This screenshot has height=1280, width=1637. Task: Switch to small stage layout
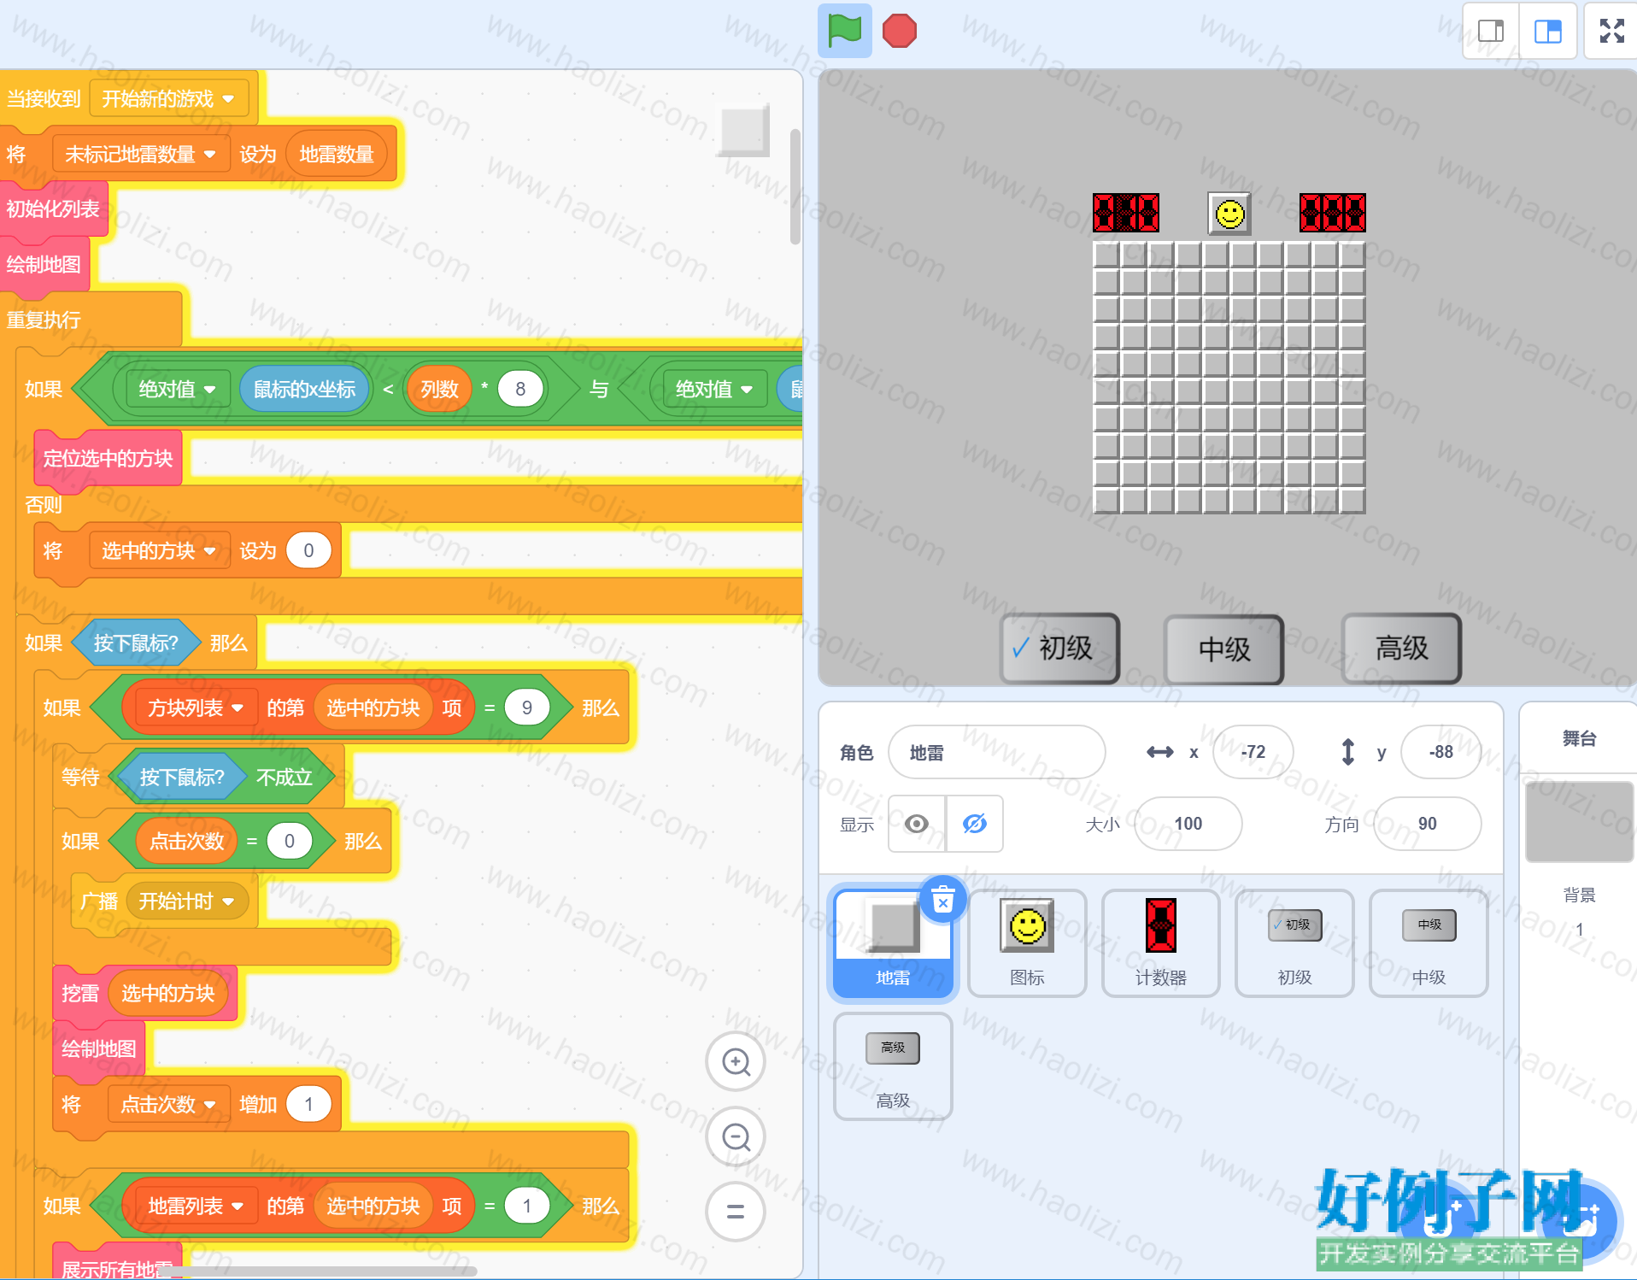point(1491,31)
